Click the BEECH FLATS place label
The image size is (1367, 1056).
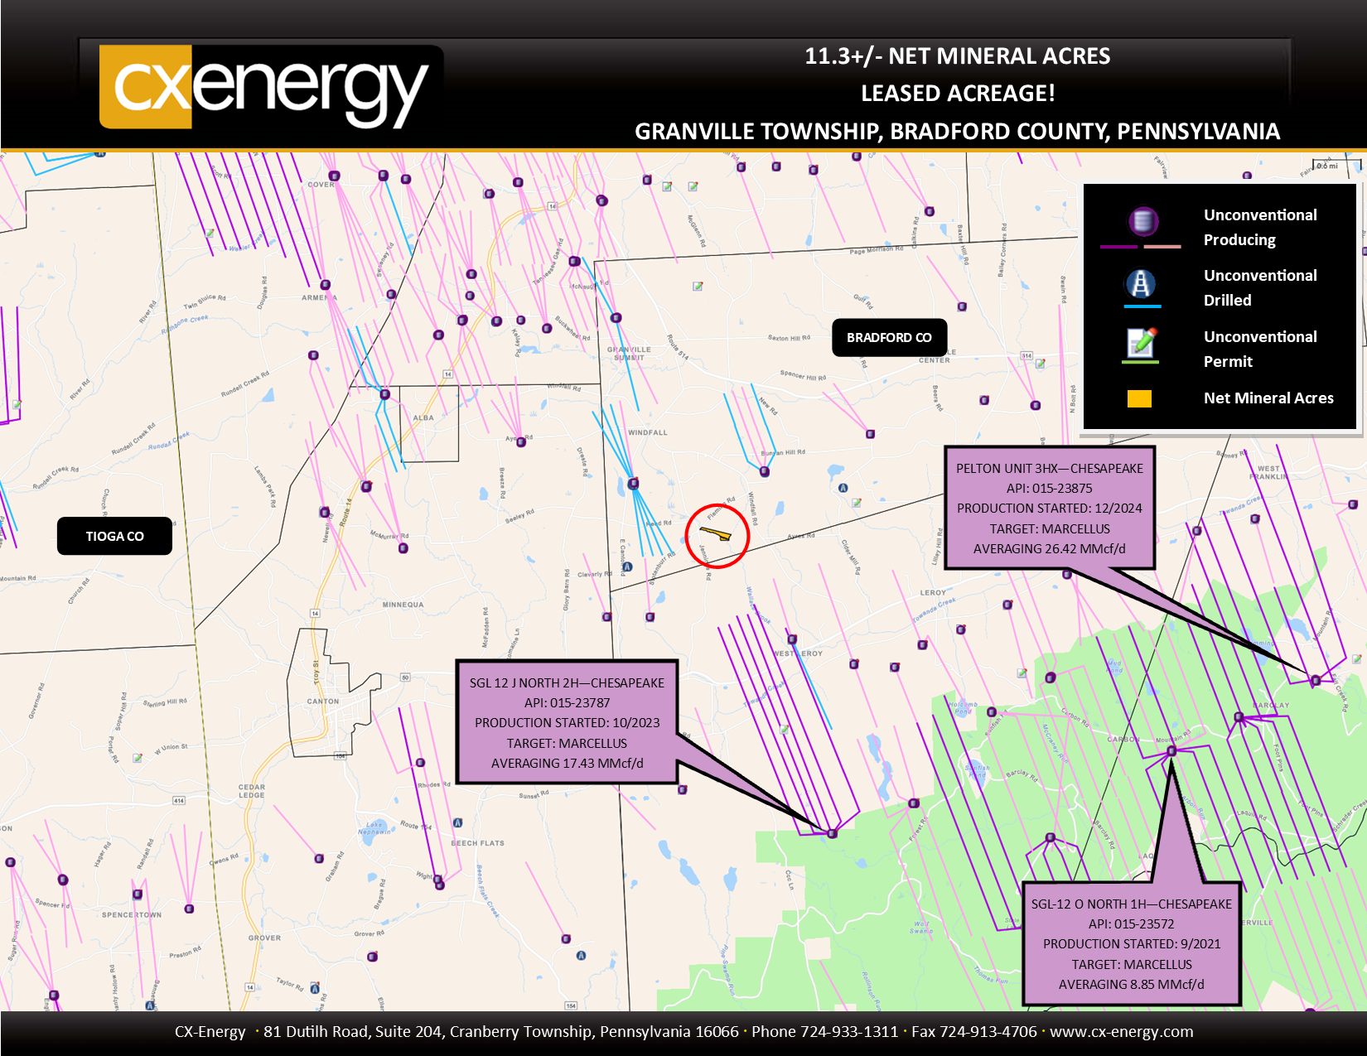click(x=478, y=843)
